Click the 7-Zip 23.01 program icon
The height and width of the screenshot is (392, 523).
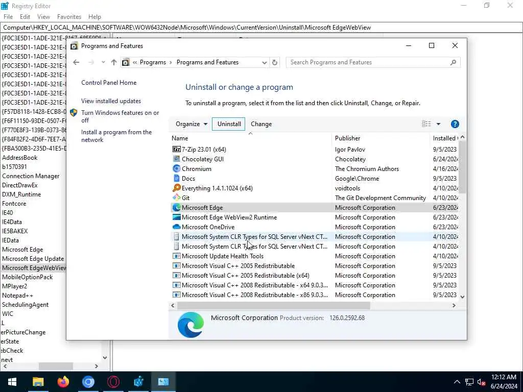(x=176, y=150)
